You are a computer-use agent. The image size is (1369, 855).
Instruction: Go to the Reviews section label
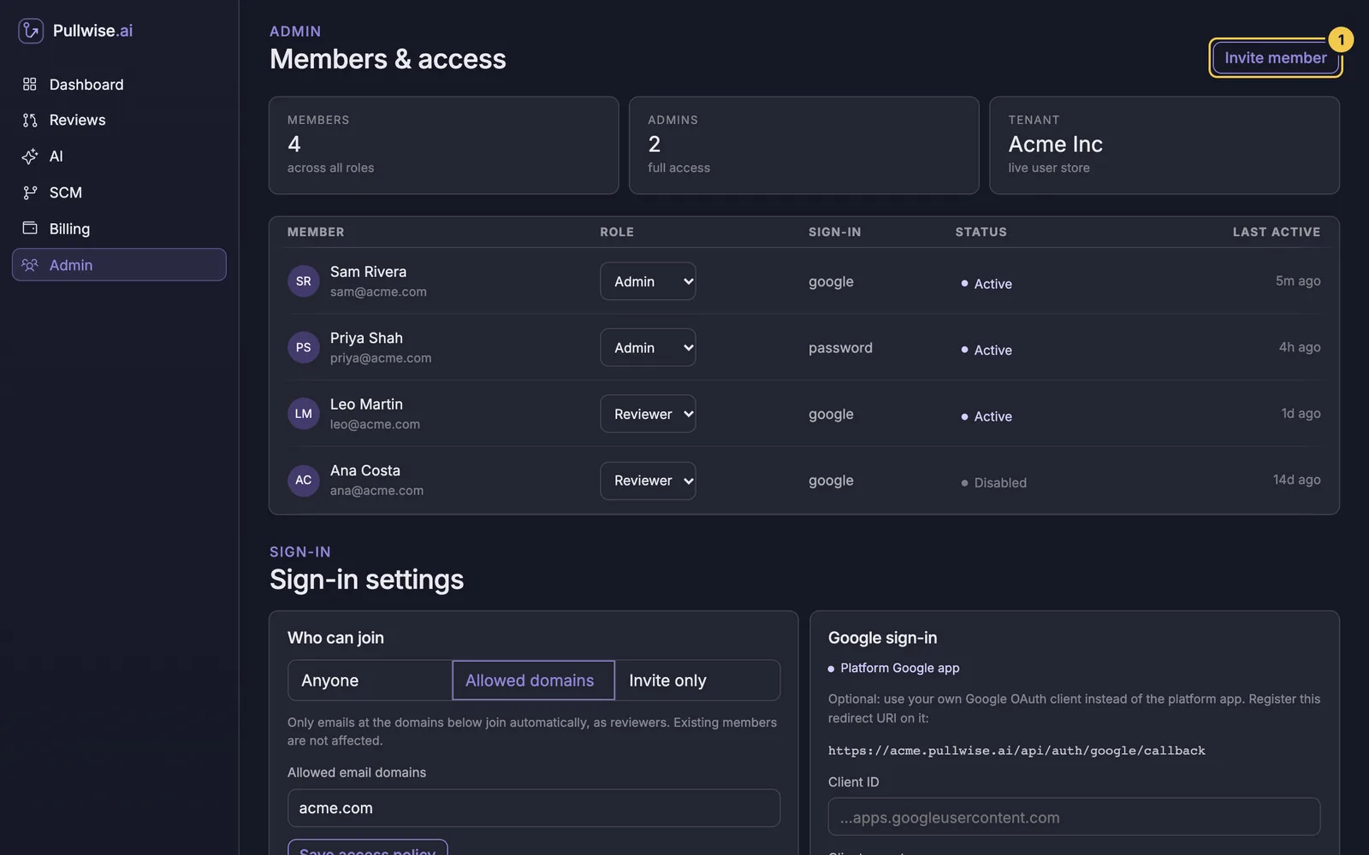[78, 121]
